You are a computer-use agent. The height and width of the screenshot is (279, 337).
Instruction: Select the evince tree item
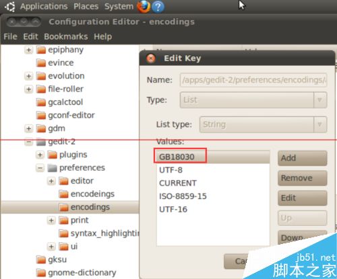[61, 63]
